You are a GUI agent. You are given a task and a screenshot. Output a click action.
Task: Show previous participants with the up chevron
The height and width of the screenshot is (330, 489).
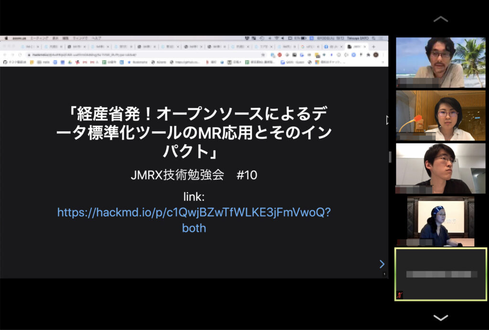click(x=441, y=19)
